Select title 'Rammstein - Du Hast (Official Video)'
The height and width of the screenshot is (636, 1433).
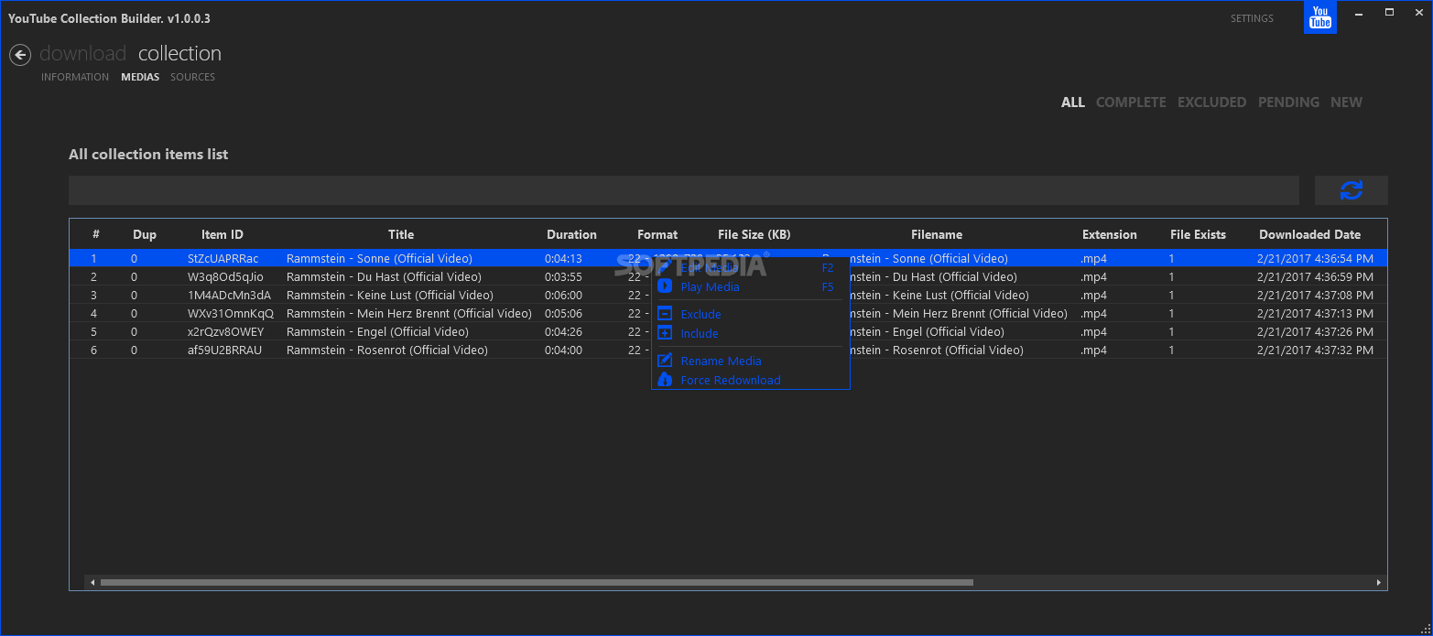click(x=384, y=277)
